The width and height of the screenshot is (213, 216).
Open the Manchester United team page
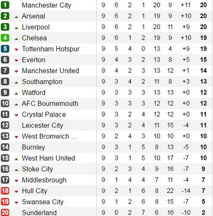pos(50,71)
